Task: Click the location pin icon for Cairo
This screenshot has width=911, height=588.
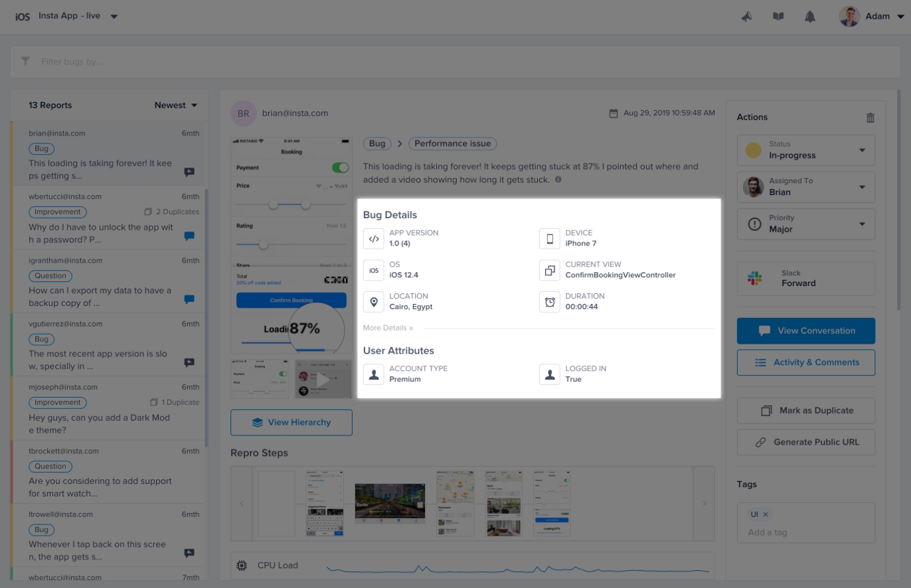Action: pos(374,302)
